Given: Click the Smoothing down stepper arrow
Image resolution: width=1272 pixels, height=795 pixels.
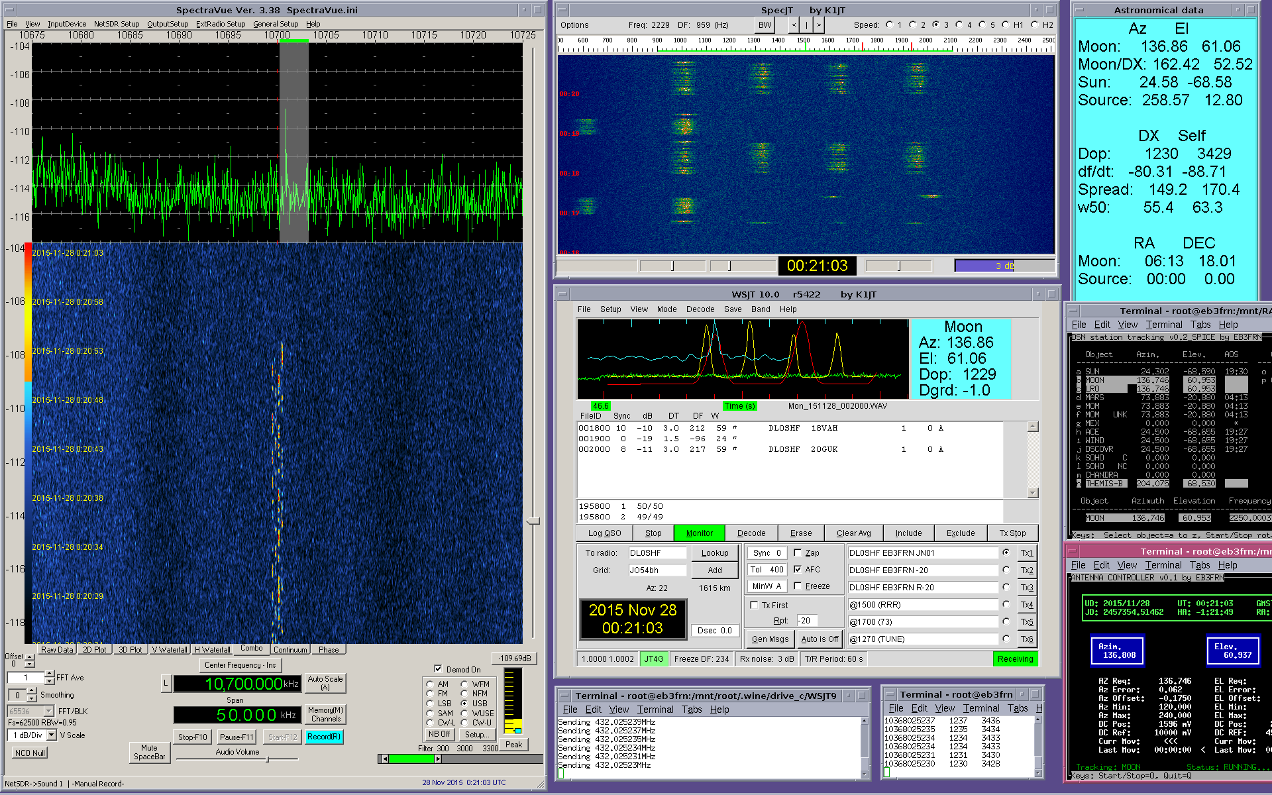Looking at the screenshot, I should point(31,698).
